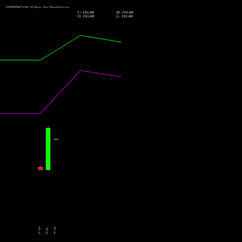
Task: Click the chart title text at top left
Action: pyautogui.click(x=37, y=7)
